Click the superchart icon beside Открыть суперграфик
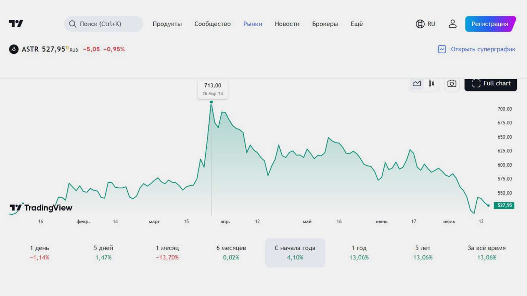 point(442,49)
